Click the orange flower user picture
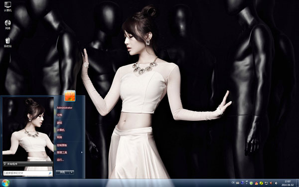299x187 pixels. [70, 96]
